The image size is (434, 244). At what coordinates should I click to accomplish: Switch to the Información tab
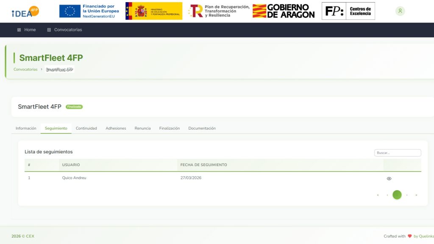point(26,128)
